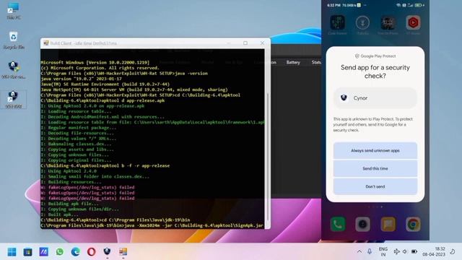
Task: Switch to the Build Client taskbar app
Action: click(x=123, y=251)
